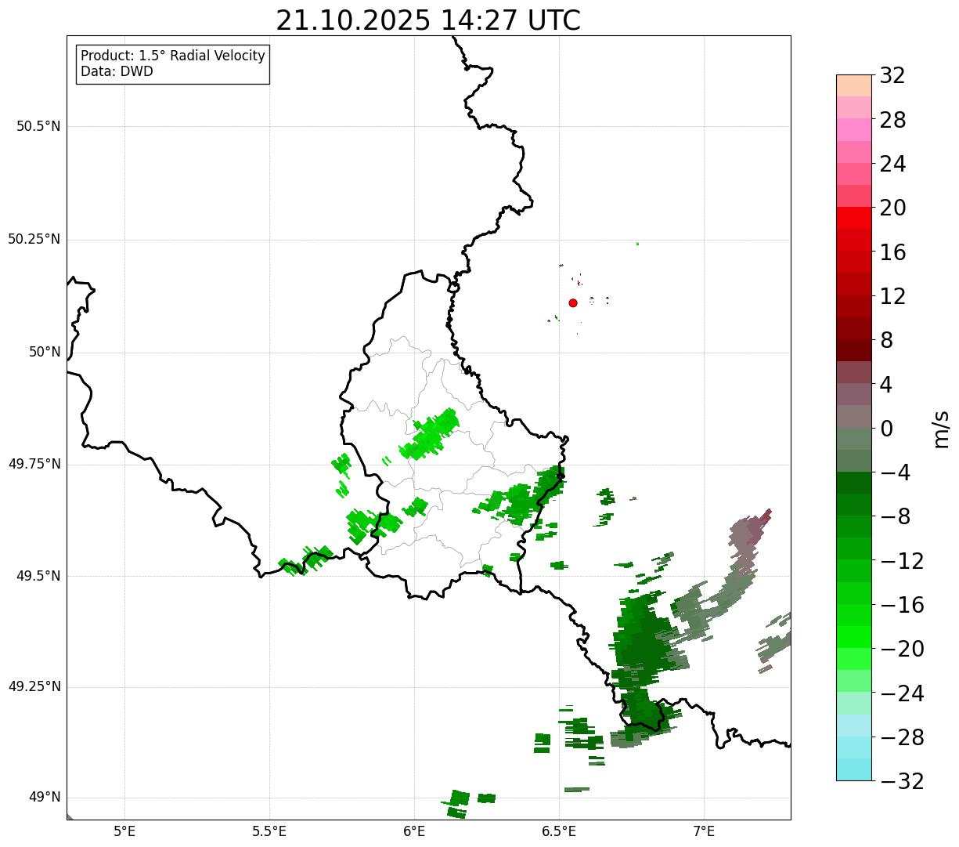Image resolution: width=959 pixels, height=847 pixels.
Task: Click the 7°E longitude label
Action: [704, 831]
